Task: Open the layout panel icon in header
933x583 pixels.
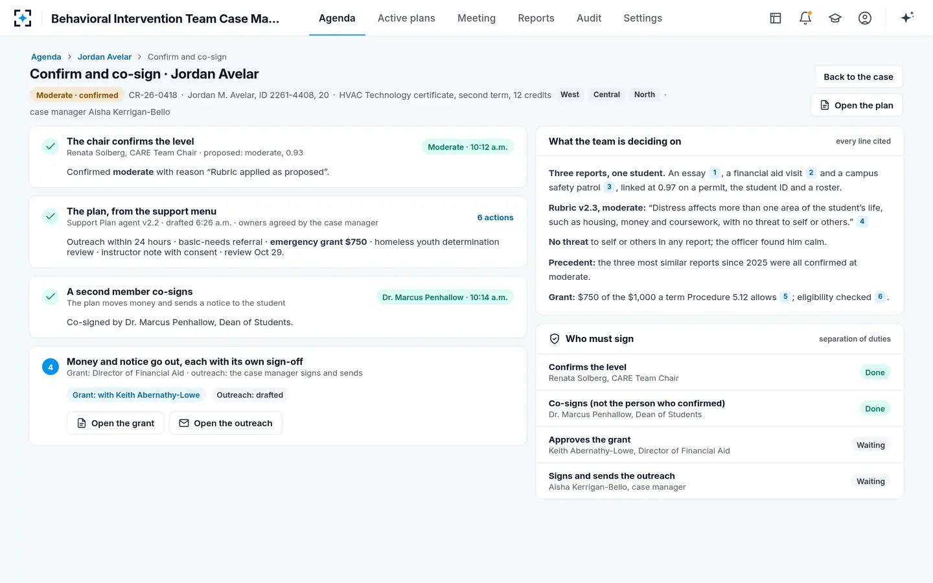Action: pyautogui.click(x=776, y=18)
